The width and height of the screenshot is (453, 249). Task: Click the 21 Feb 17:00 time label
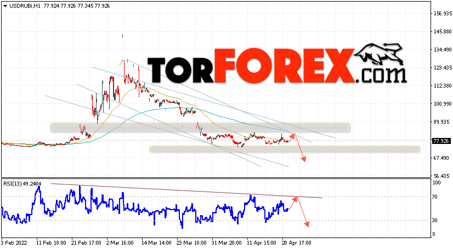tap(87, 243)
